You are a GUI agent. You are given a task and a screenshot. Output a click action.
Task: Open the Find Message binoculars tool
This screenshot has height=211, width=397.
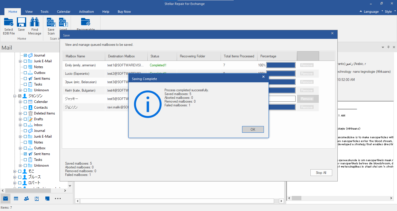click(x=35, y=22)
